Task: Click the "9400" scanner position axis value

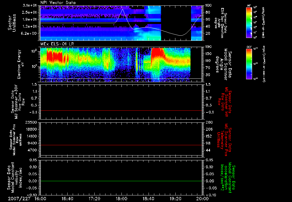Action: (x=32, y=143)
